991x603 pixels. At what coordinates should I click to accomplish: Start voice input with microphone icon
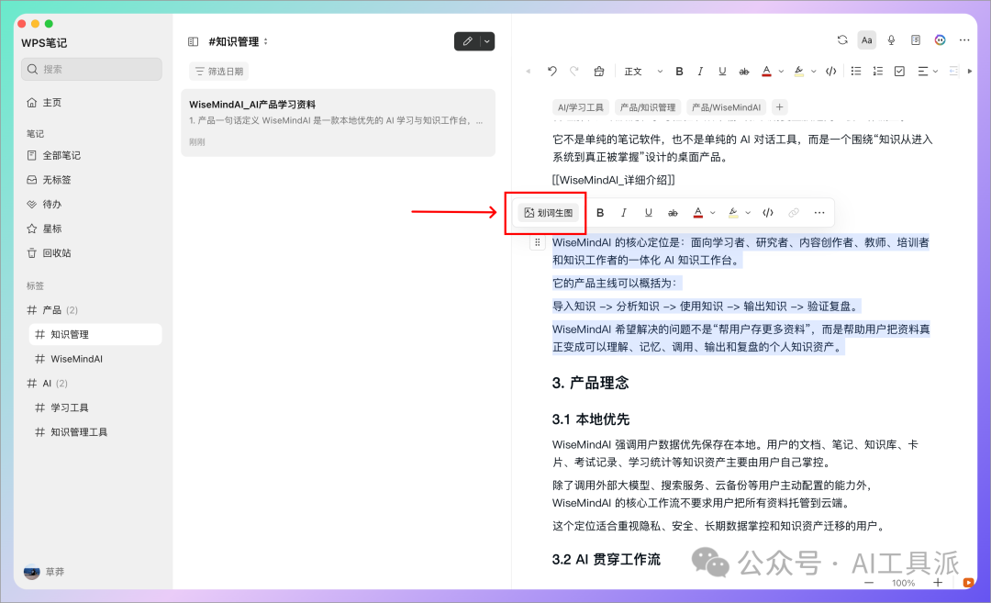[x=891, y=39]
